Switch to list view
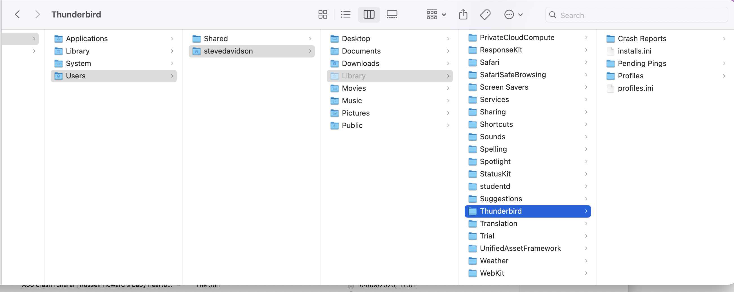This screenshot has height=292, width=734. tap(346, 15)
